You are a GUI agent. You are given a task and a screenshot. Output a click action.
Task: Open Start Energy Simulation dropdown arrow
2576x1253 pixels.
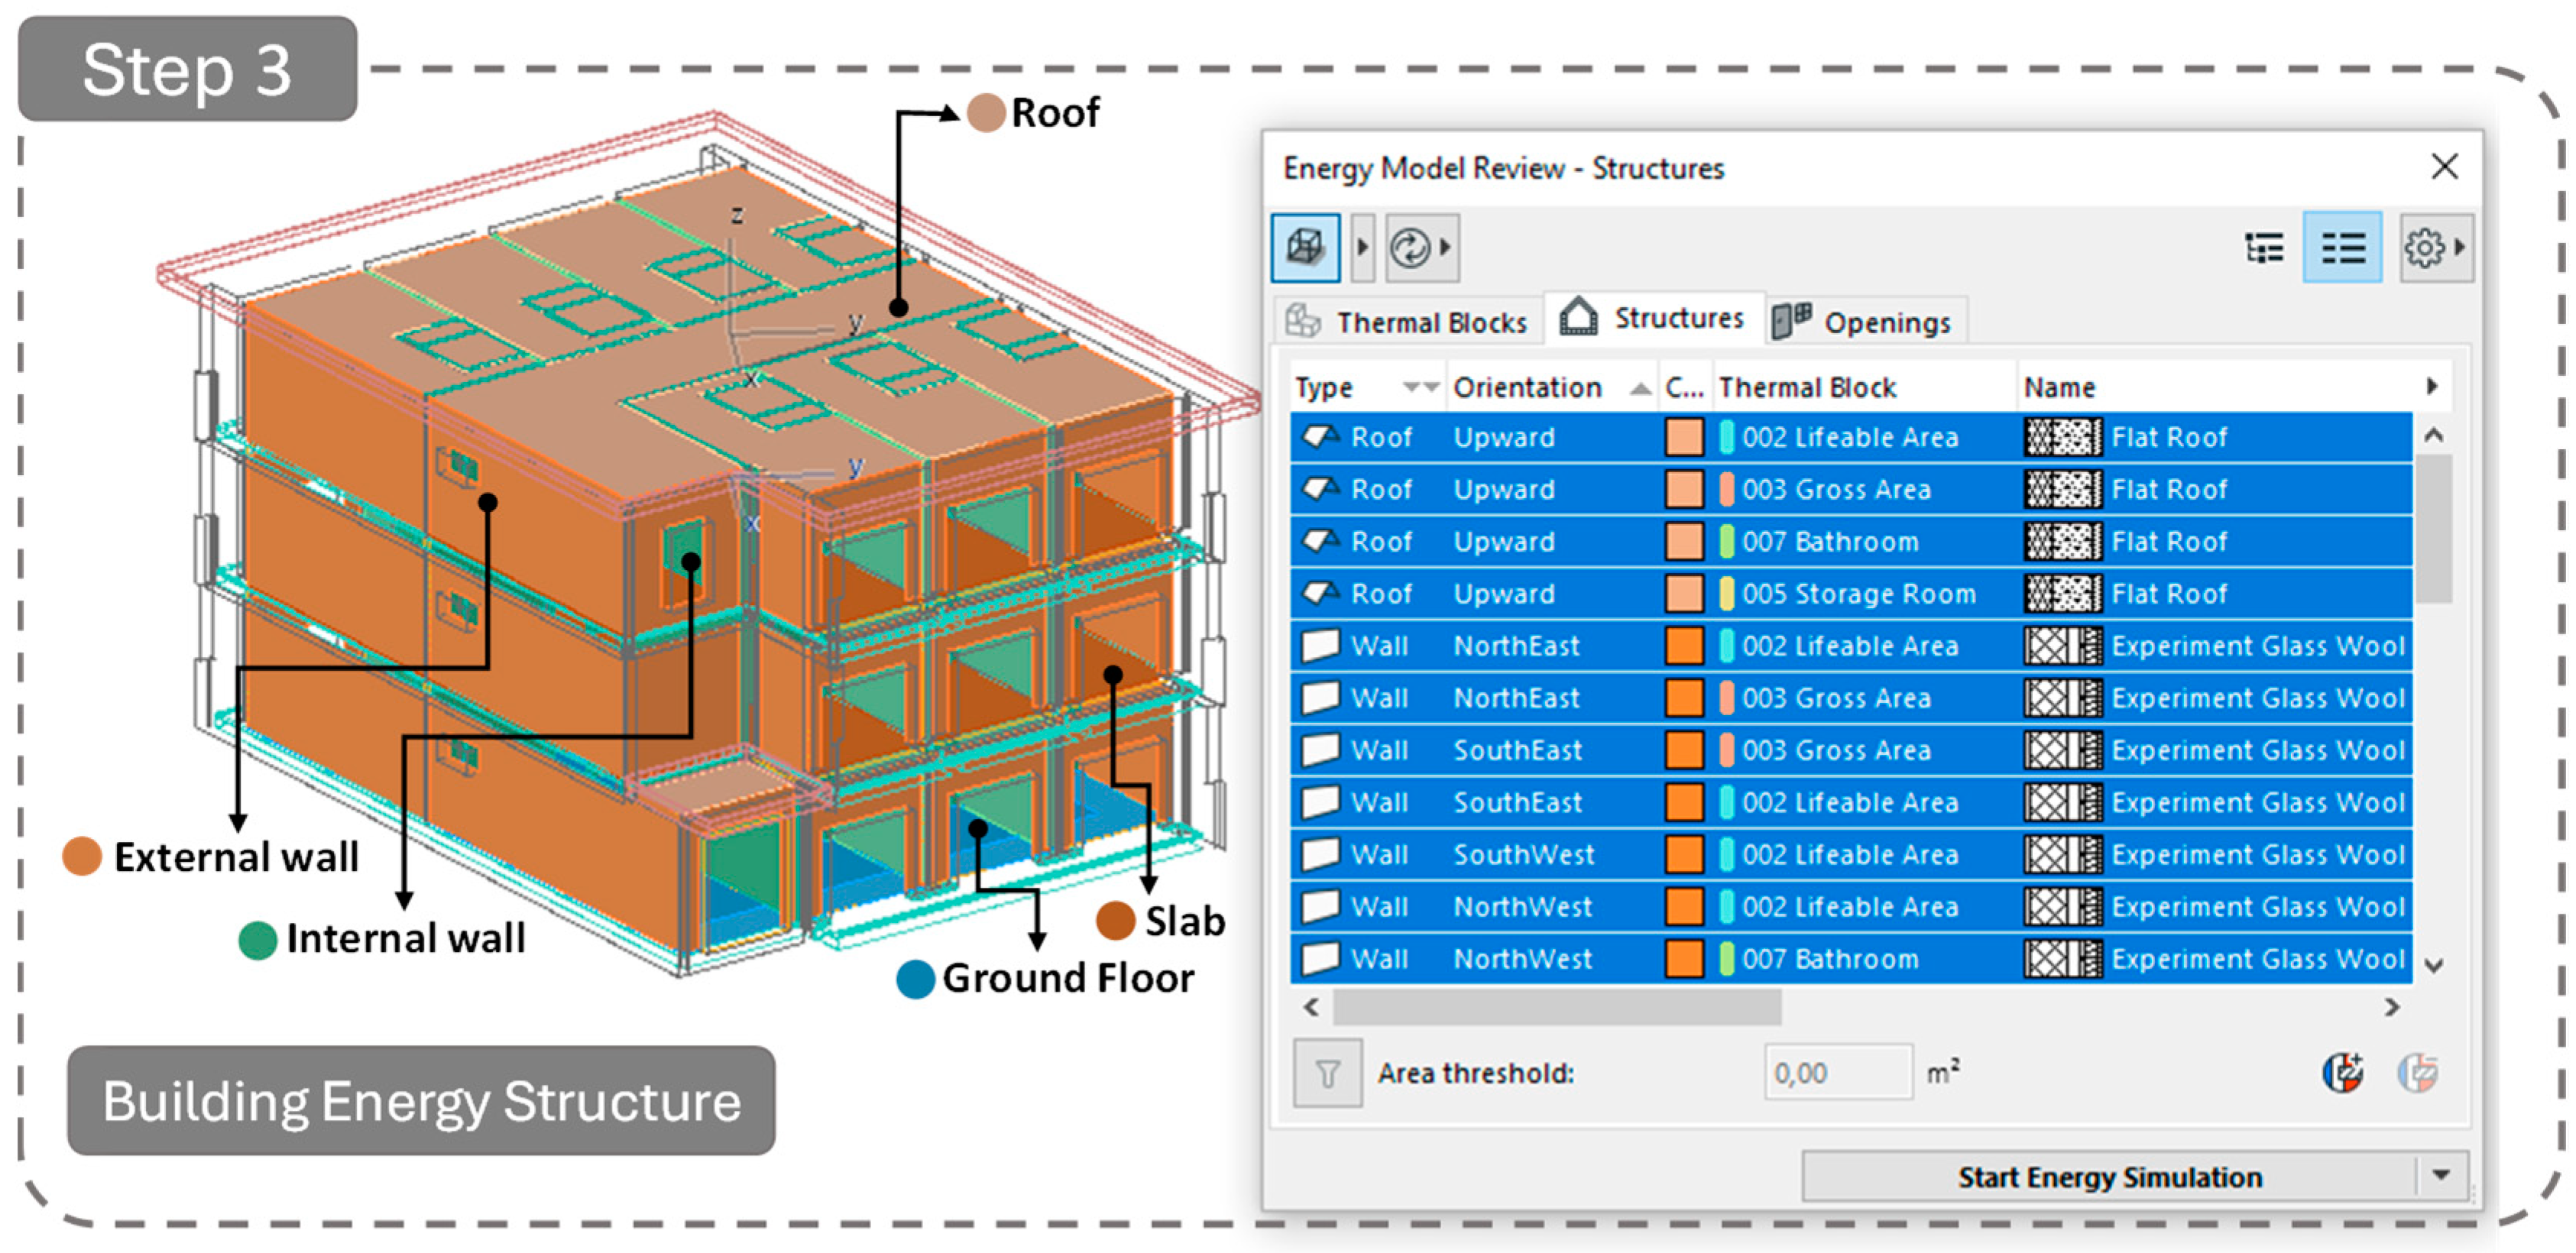[x=2441, y=1175]
